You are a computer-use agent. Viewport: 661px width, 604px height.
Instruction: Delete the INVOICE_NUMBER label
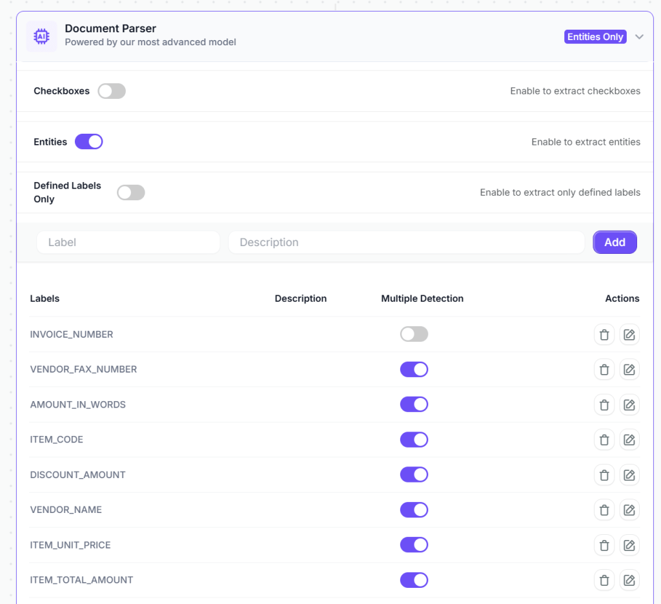pos(604,335)
